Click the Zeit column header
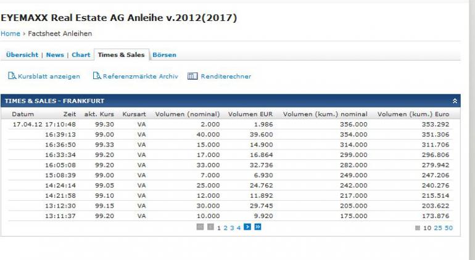The width and height of the screenshot is (475, 260). pyautogui.click(x=70, y=114)
